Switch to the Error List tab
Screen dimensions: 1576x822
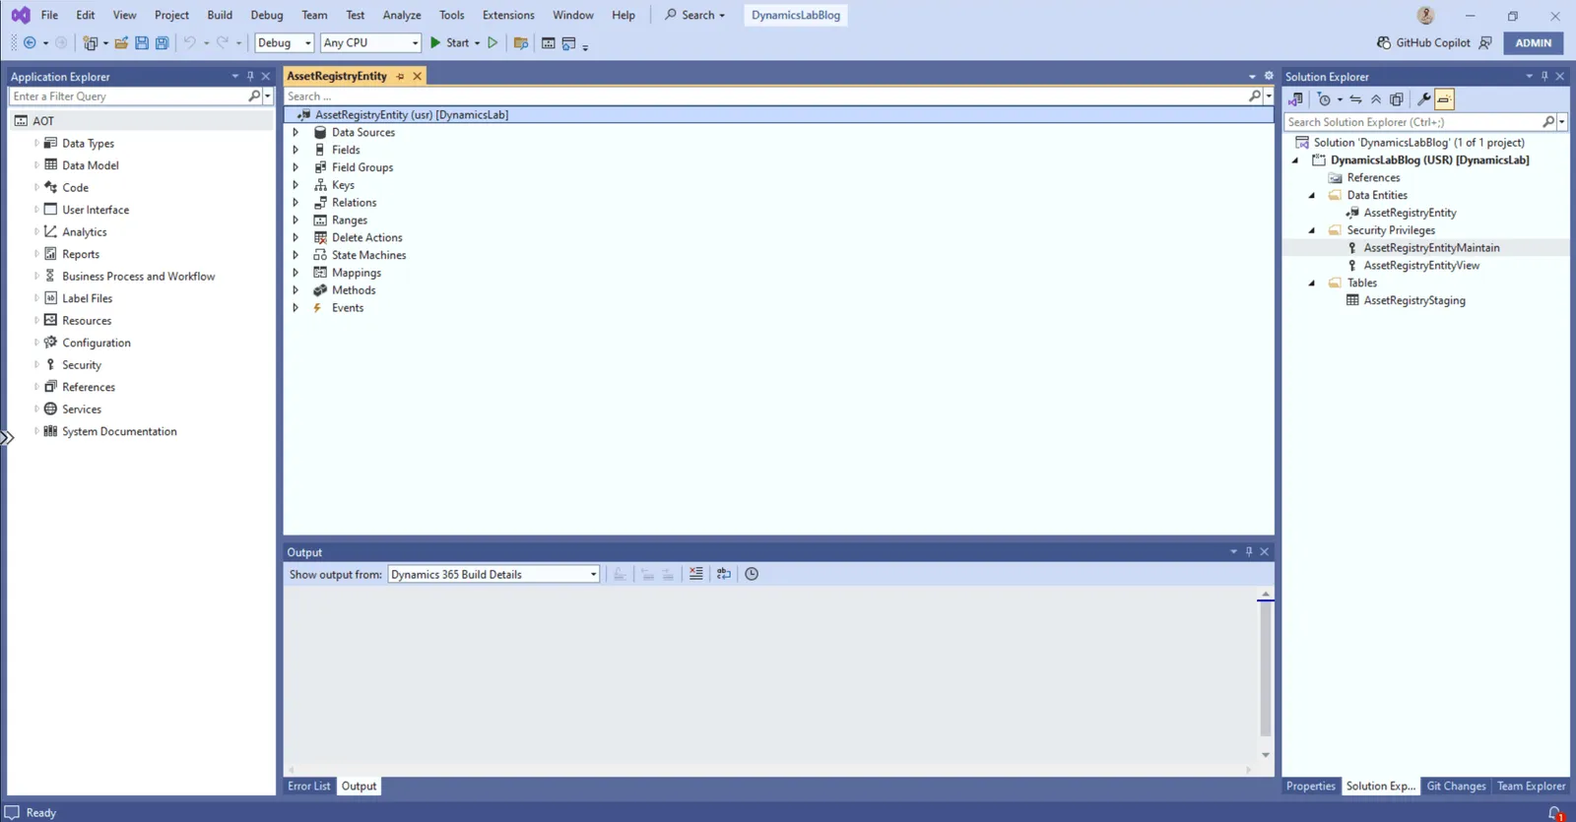click(x=309, y=787)
